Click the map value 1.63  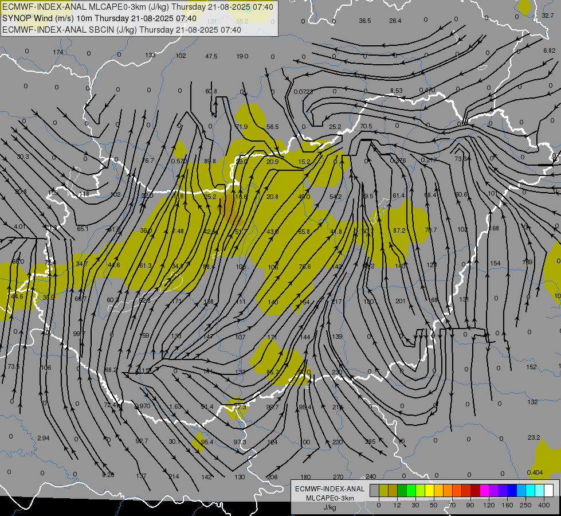point(175,406)
